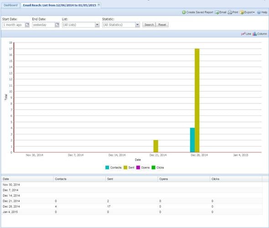This screenshot has height=228, width=269.
Task: Click the End Date field
Action: [43, 25]
